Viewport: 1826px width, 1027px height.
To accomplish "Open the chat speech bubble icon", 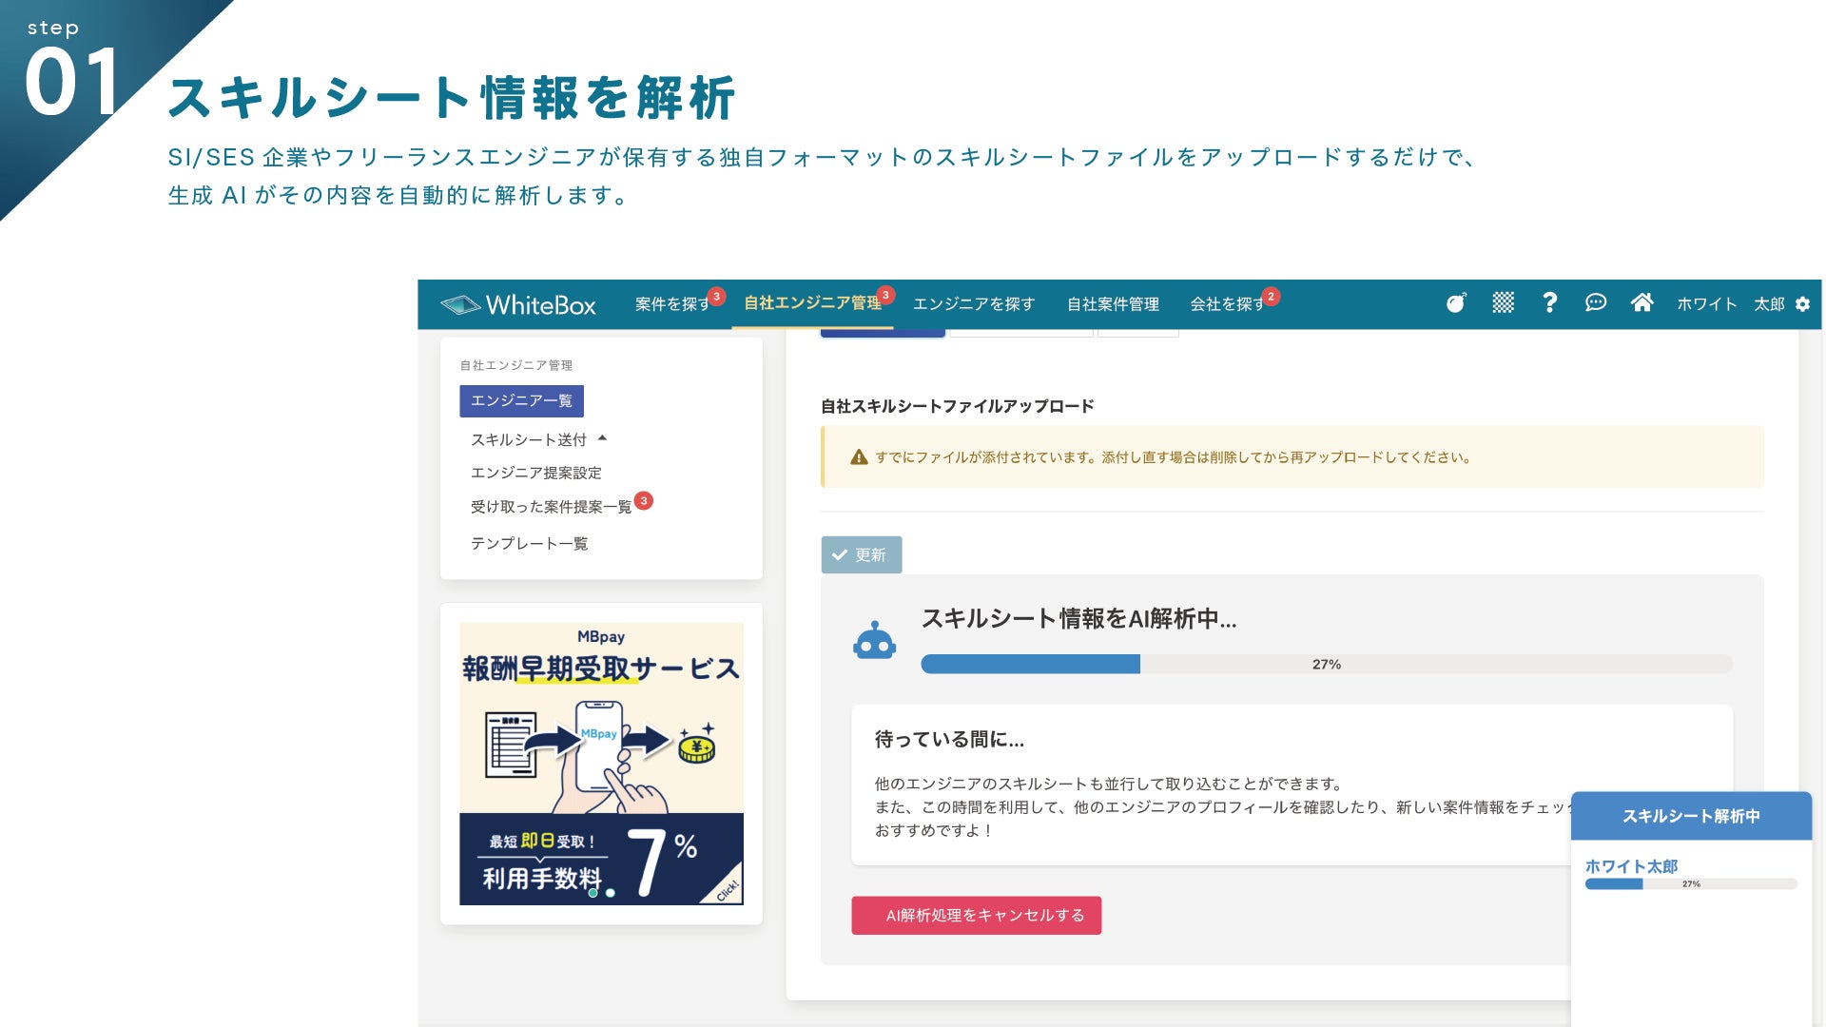I will click(1596, 303).
